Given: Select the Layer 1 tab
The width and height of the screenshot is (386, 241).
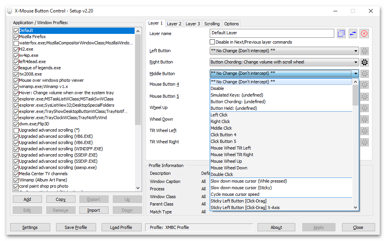Looking at the screenshot, I should pos(155,23).
